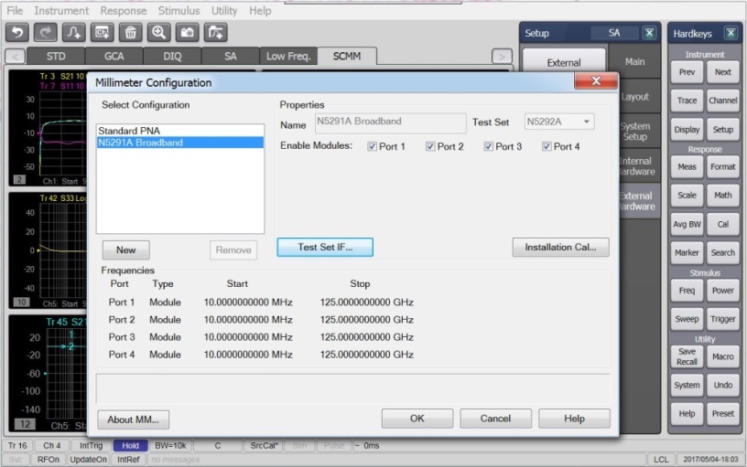The height and width of the screenshot is (467, 747).
Task: Open the File menu
Action: (x=15, y=10)
